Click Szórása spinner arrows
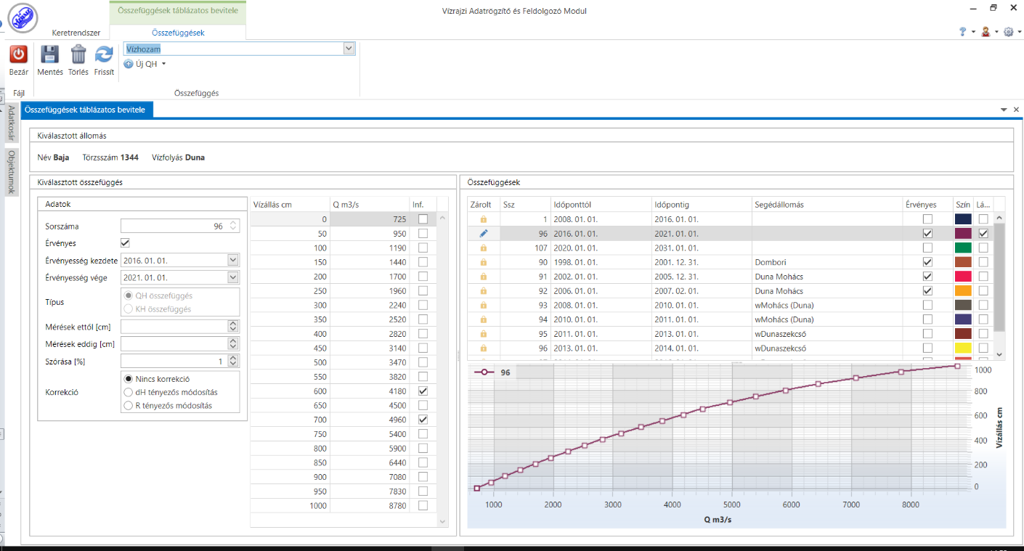 tap(233, 361)
